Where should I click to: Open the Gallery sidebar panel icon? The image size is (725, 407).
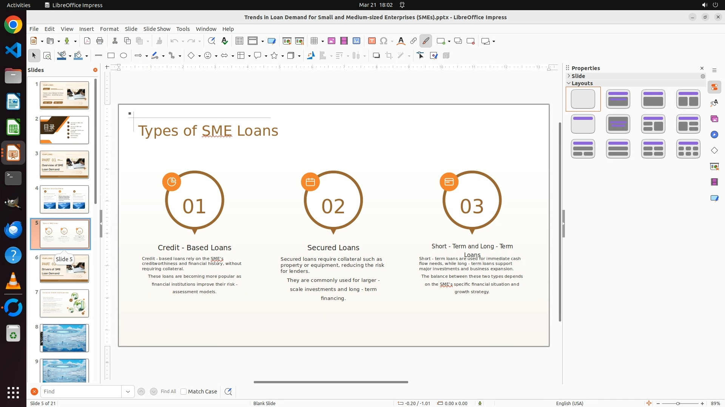[x=714, y=119]
